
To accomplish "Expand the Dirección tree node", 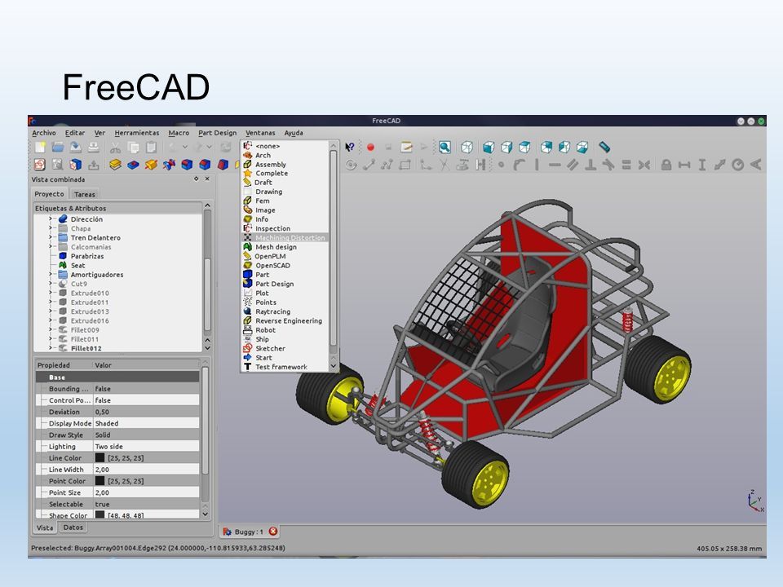I will pyautogui.click(x=51, y=219).
